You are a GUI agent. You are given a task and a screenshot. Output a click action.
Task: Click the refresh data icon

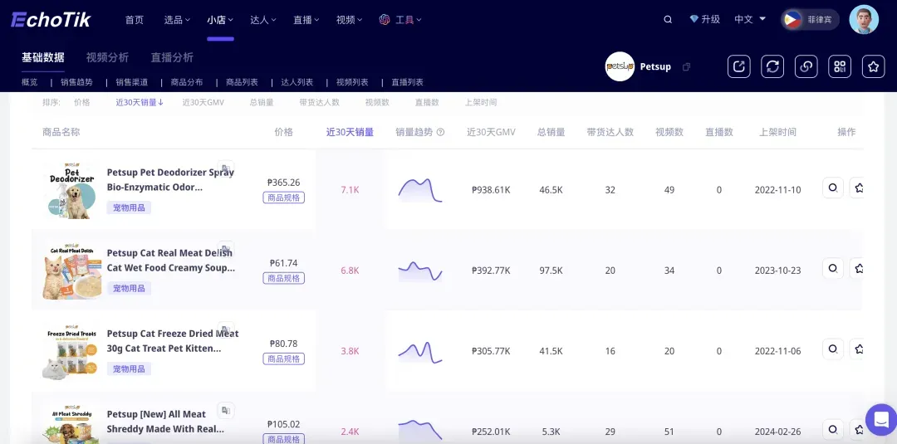772,66
